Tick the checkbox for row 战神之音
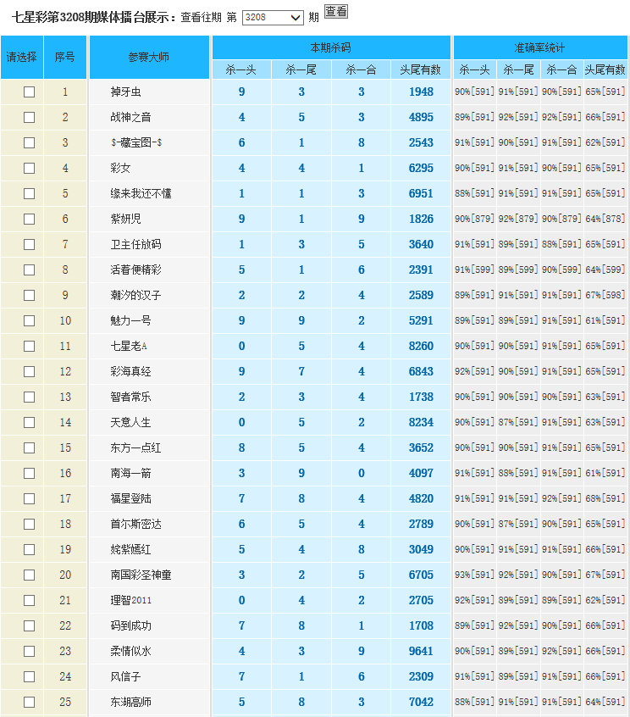Image resolution: width=630 pixels, height=717 pixels. [29, 118]
